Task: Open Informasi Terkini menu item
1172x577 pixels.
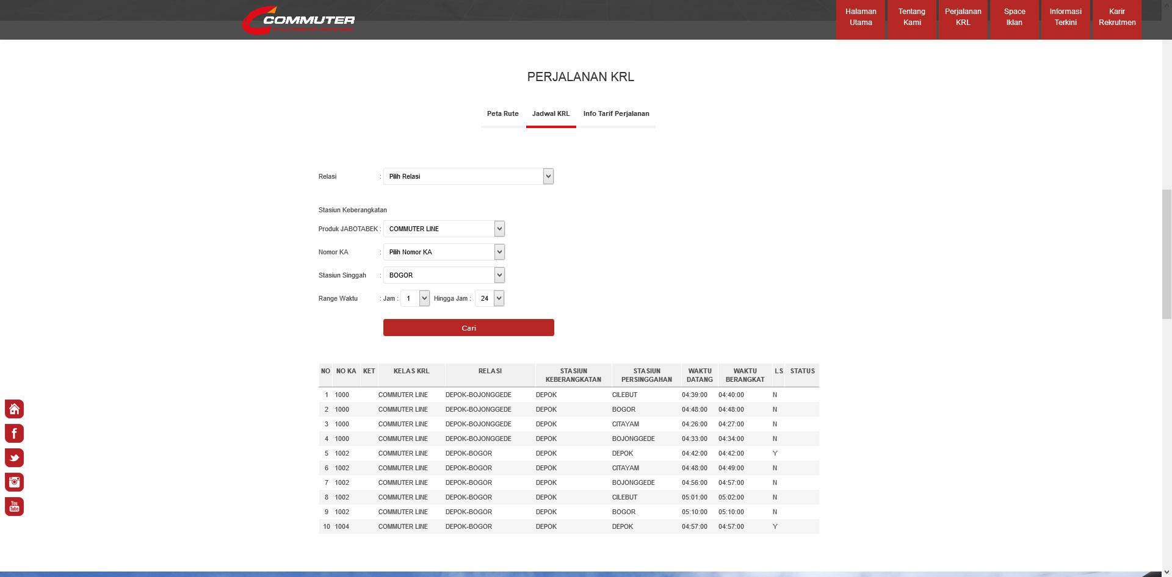Action: tap(1065, 18)
